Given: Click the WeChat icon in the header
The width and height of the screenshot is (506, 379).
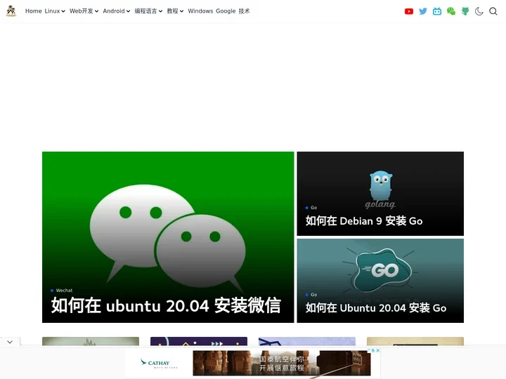Looking at the screenshot, I should coord(450,11).
